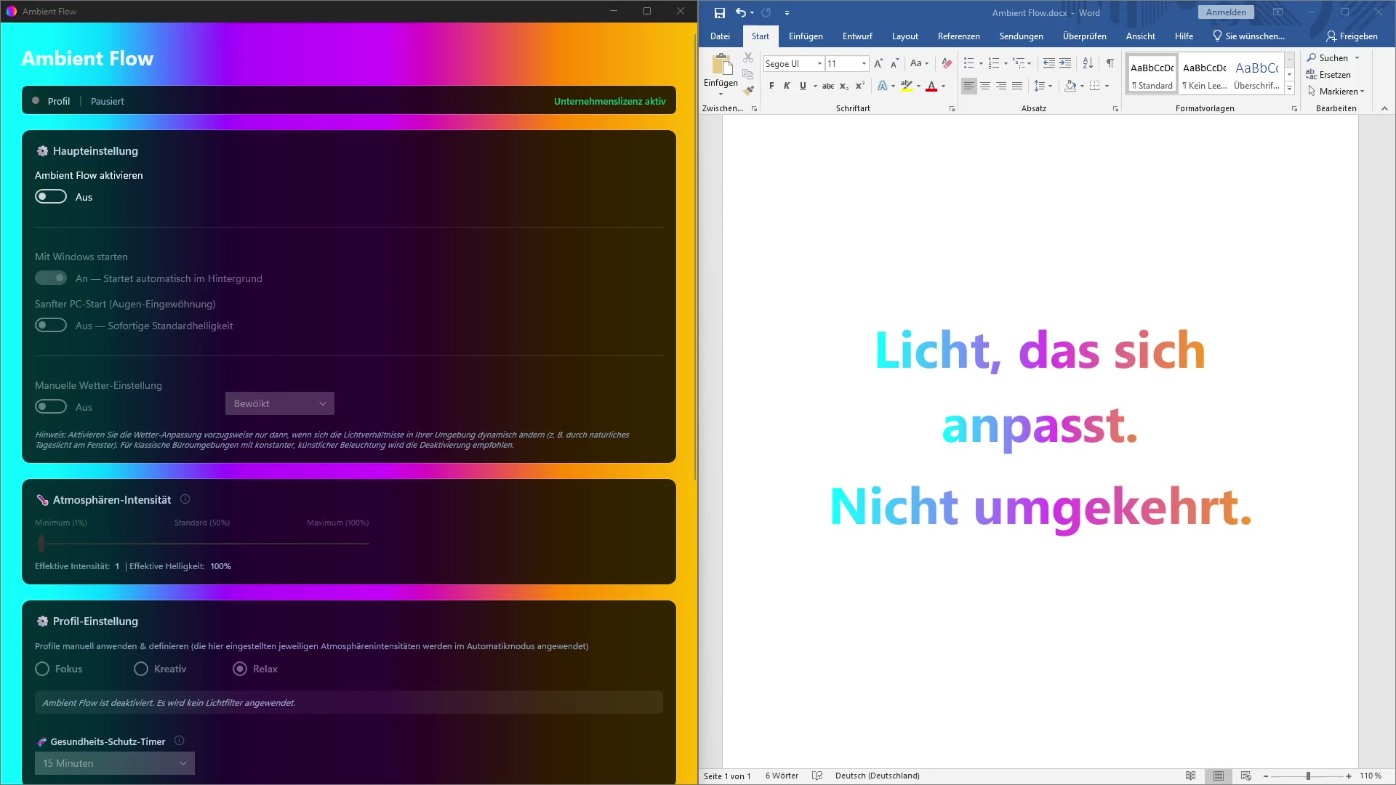Screen dimensions: 1396x785
Task: Apply italic with the K icon
Action: [787, 86]
